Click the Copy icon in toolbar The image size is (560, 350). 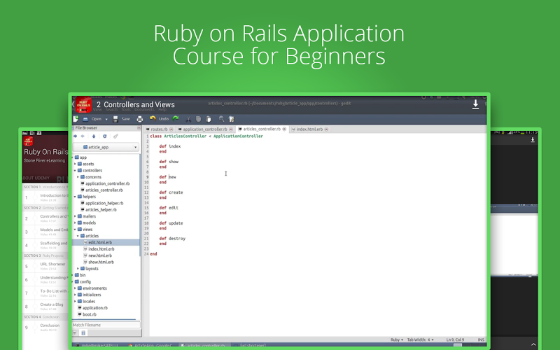[x=198, y=119]
